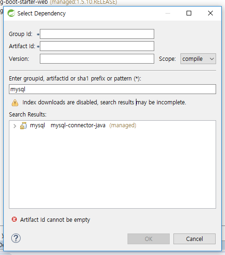Maximize the Select Dependency dialog
The height and width of the screenshot is (255, 225).
189,13
